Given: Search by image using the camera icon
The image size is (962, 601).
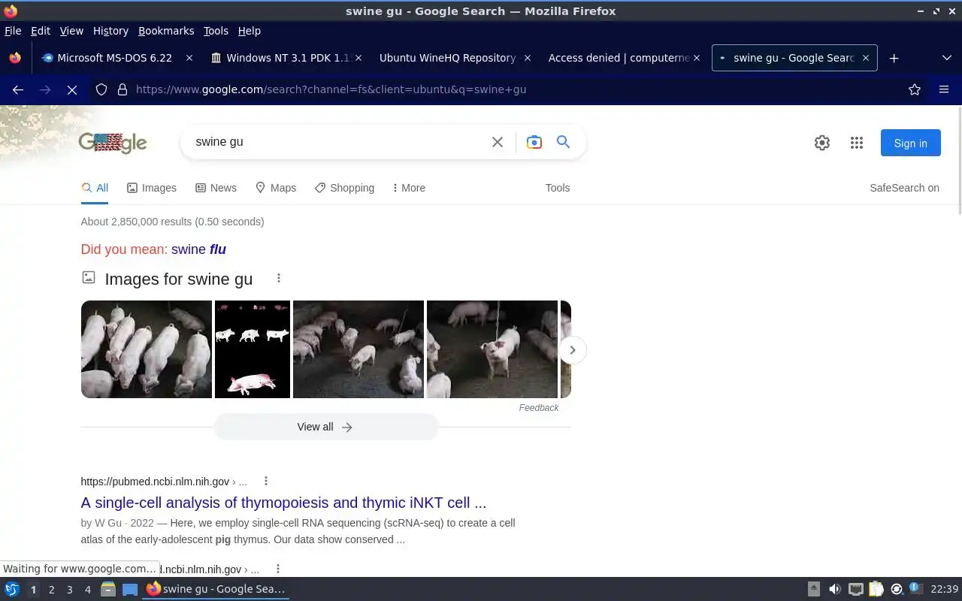Looking at the screenshot, I should [534, 142].
